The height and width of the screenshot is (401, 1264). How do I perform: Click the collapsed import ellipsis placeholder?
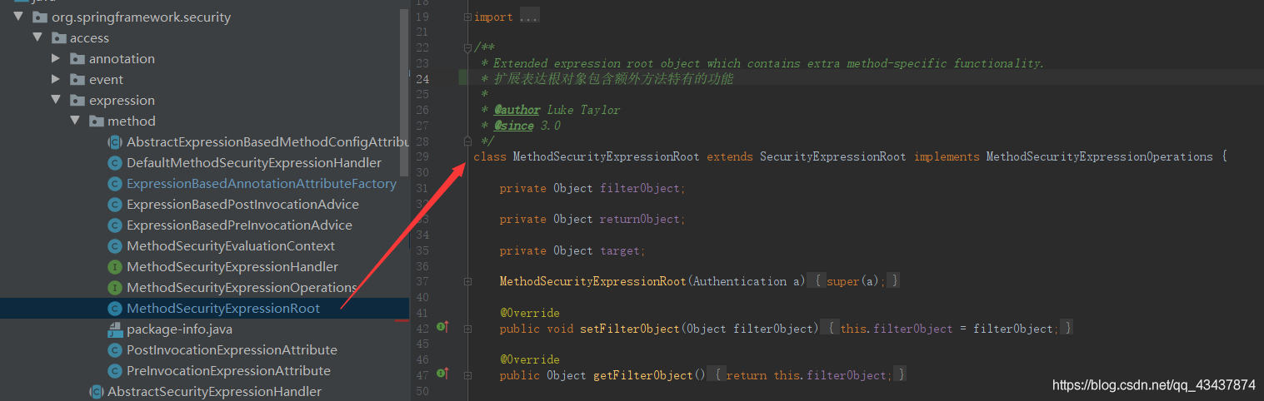[x=529, y=17]
